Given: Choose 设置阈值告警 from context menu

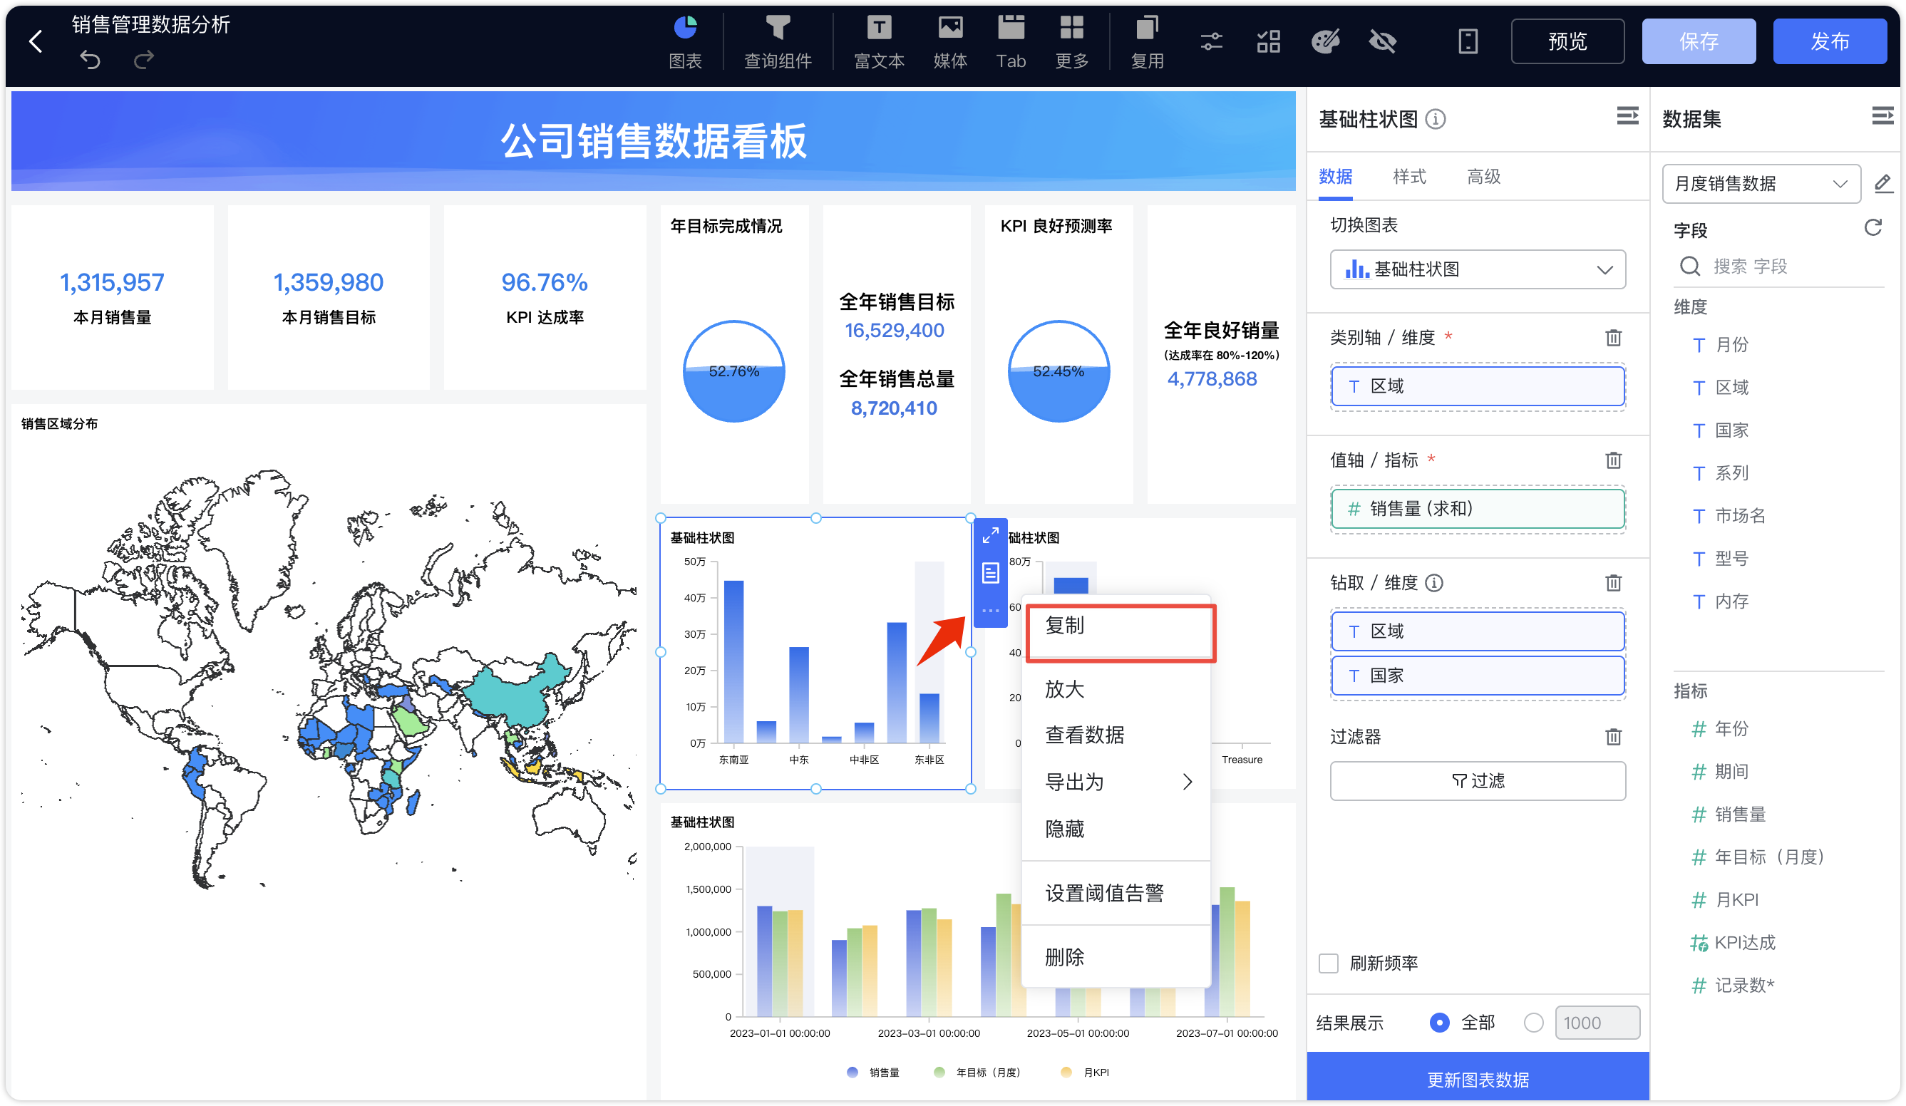Looking at the screenshot, I should [x=1116, y=893].
